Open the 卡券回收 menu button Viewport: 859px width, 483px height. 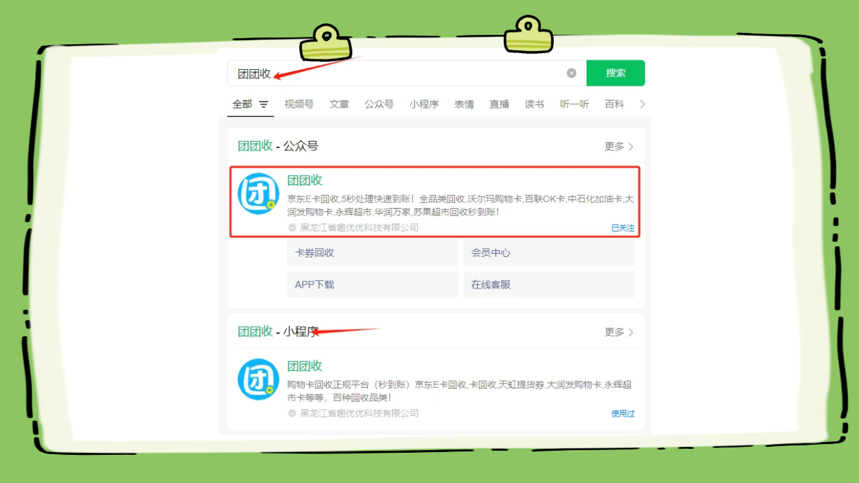click(372, 253)
